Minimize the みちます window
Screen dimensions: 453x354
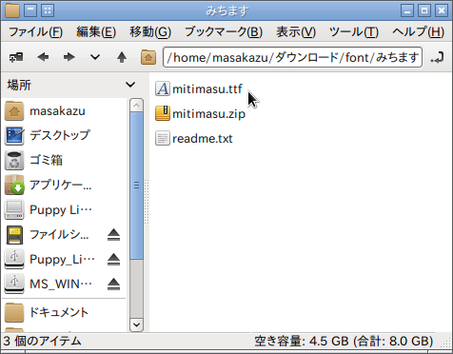tap(407, 10)
